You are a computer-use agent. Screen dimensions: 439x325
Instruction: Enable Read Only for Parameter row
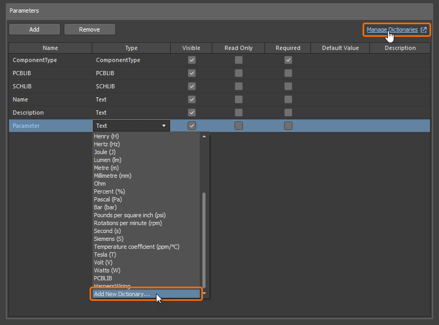[x=239, y=126]
